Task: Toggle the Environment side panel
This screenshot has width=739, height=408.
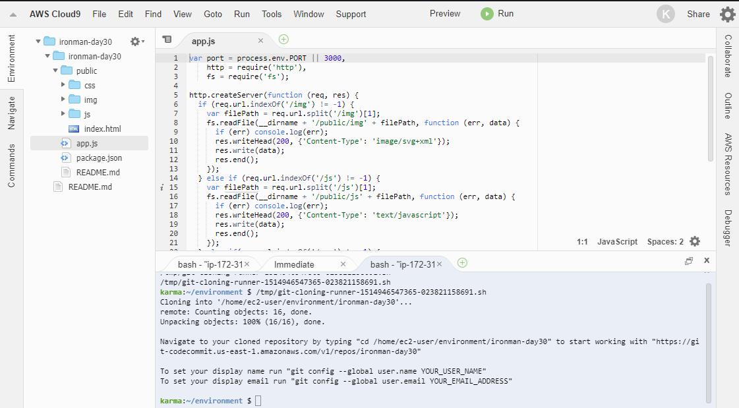Action: tap(11, 59)
